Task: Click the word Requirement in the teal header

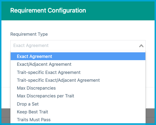Action: click(x=28, y=11)
